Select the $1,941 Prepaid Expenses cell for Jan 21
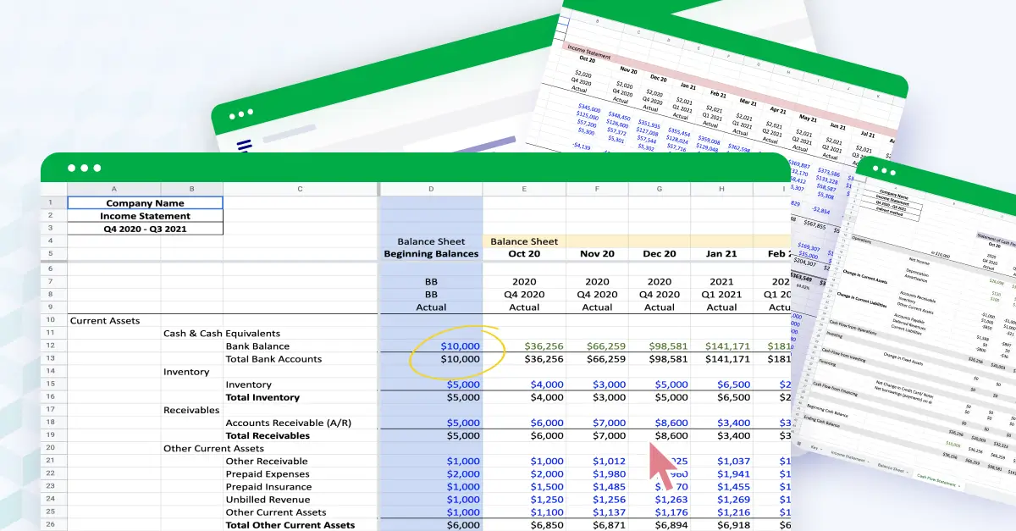Screen dimensions: 1016x531 [721, 474]
